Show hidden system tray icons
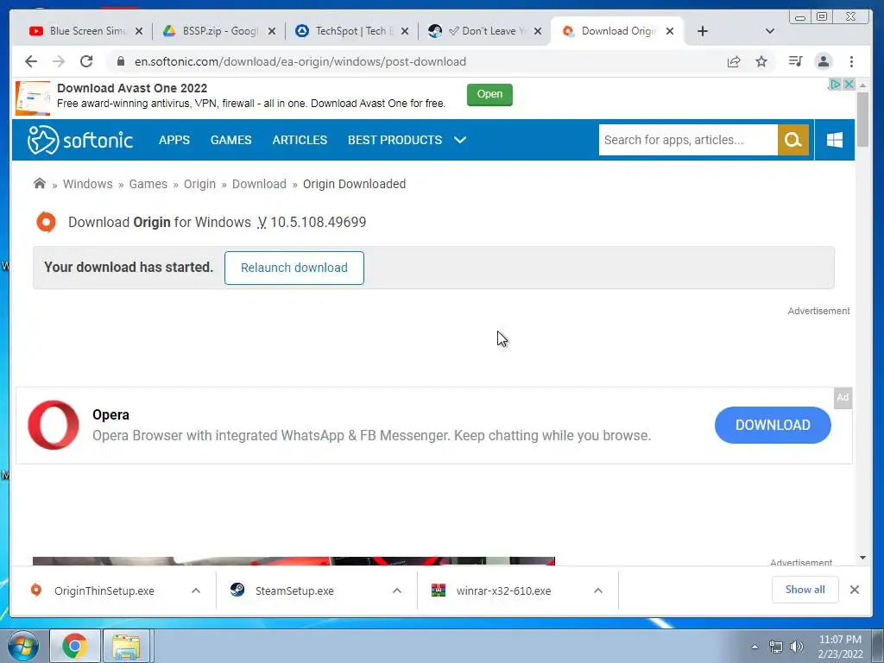 point(755,647)
